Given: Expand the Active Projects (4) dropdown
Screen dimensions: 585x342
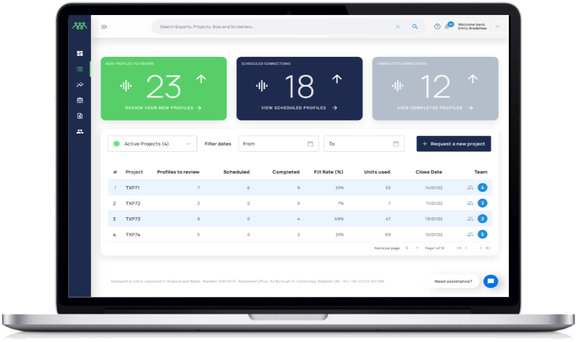Looking at the screenshot, I should point(152,144).
